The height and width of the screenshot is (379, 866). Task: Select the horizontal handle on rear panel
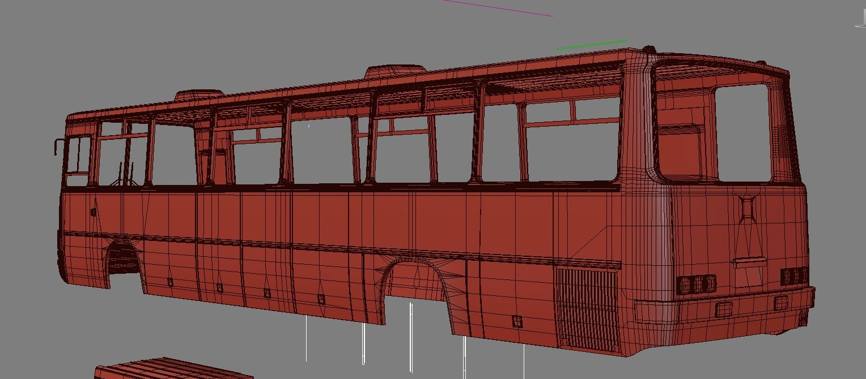(x=749, y=262)
